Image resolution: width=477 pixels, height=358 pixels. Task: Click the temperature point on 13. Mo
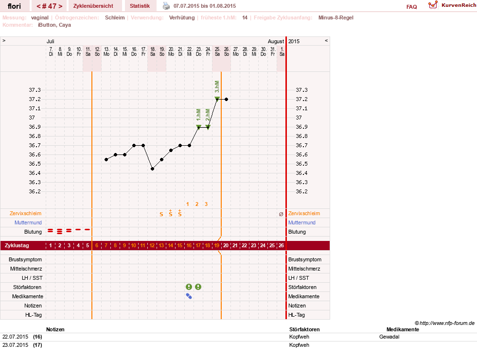[x=106, y=159]
